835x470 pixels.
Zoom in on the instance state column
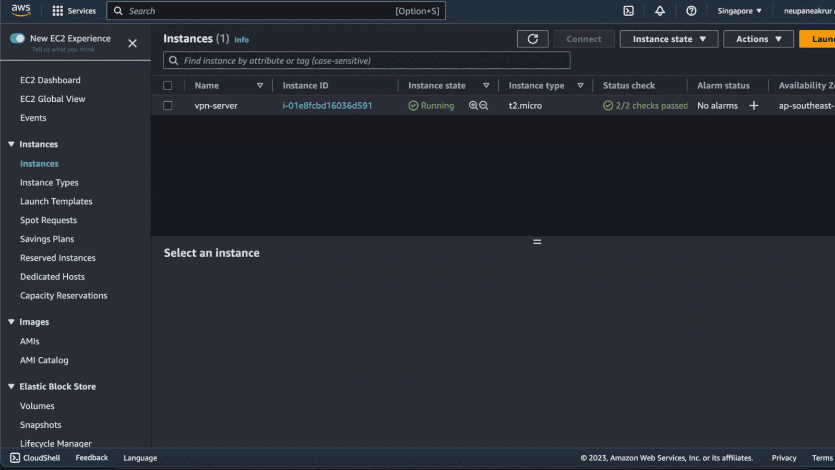point(473,105)
